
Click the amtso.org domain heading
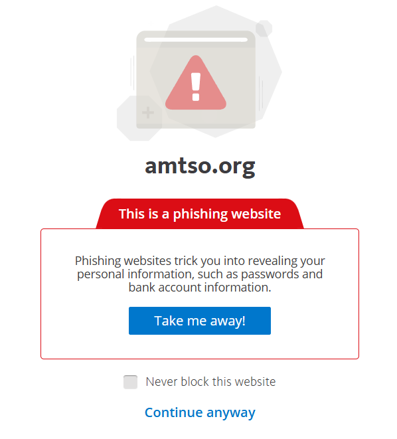[x=200, y=167]
